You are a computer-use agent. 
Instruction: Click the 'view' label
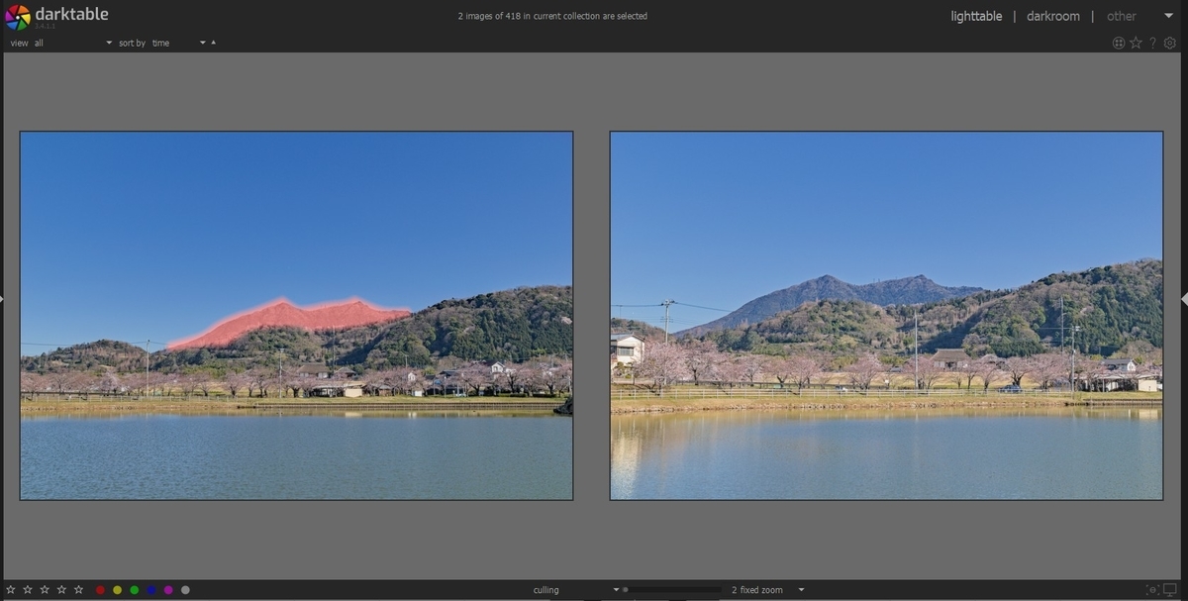click(19, 43)
